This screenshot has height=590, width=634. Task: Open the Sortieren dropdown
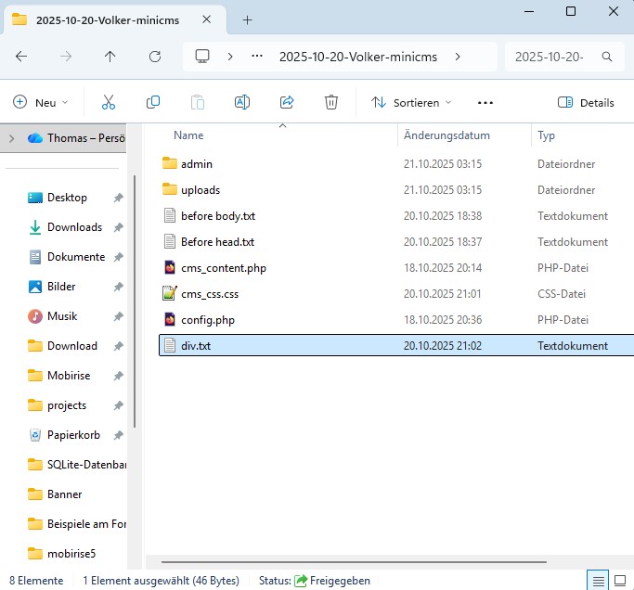[x=411, y=102]
